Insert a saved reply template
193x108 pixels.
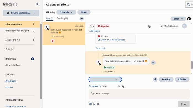[90, 104]
